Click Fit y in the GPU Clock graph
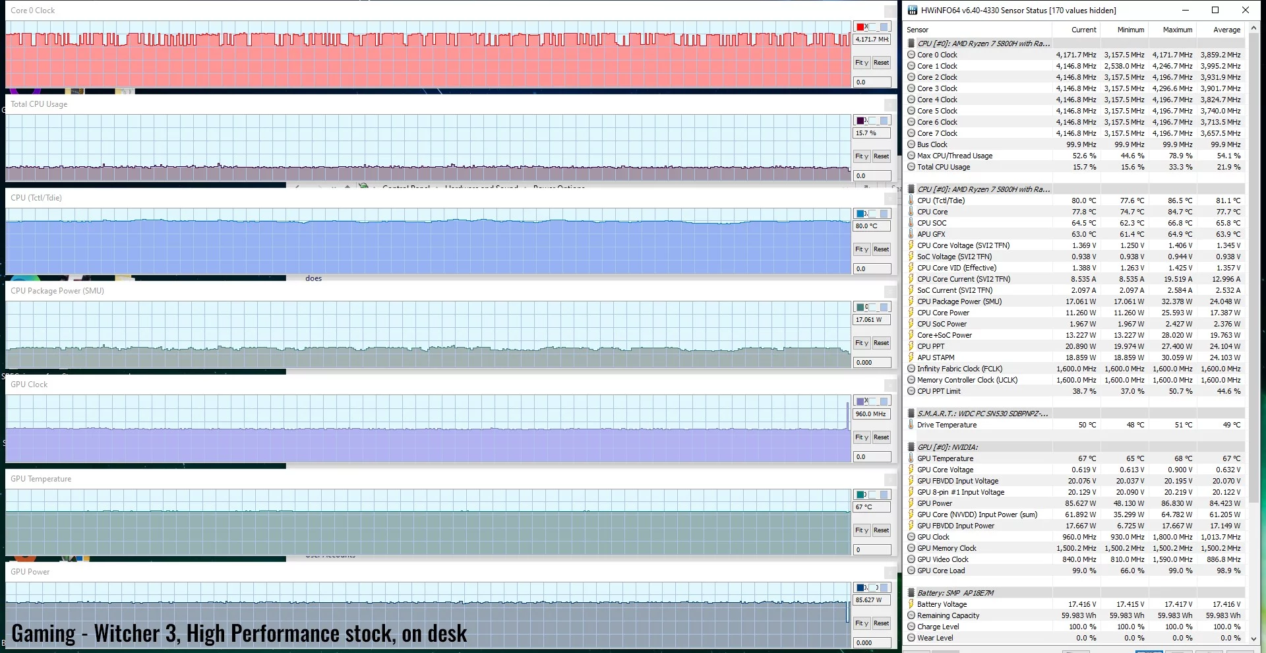This screenshot has height=653, width=1266. click(x=861, y=437)
